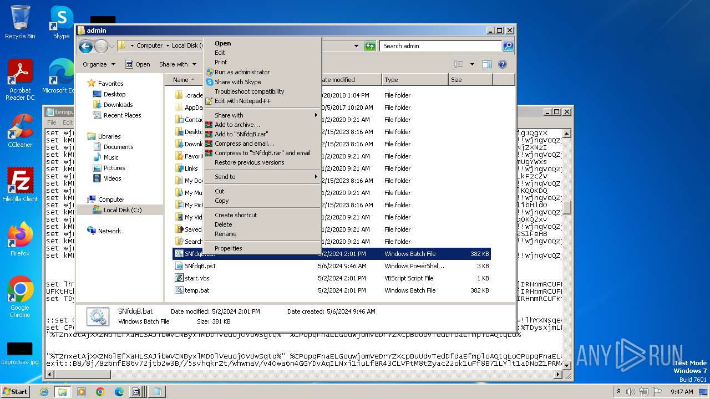Sort by the Size column header
The width and height of the screenshot is (710, 399).
470,80
